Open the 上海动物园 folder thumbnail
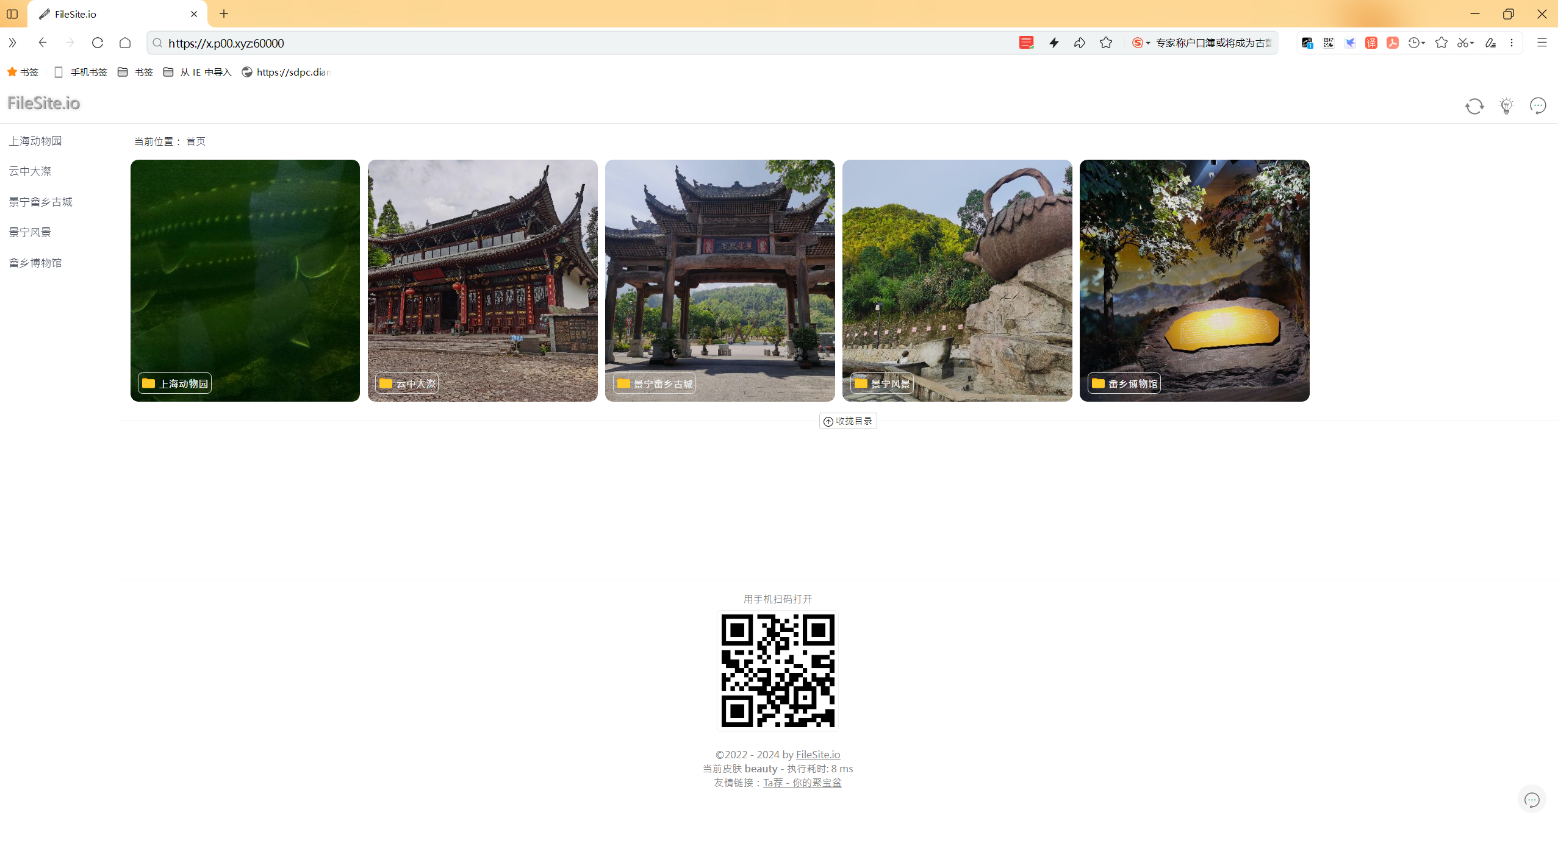 tap(245, 280)
